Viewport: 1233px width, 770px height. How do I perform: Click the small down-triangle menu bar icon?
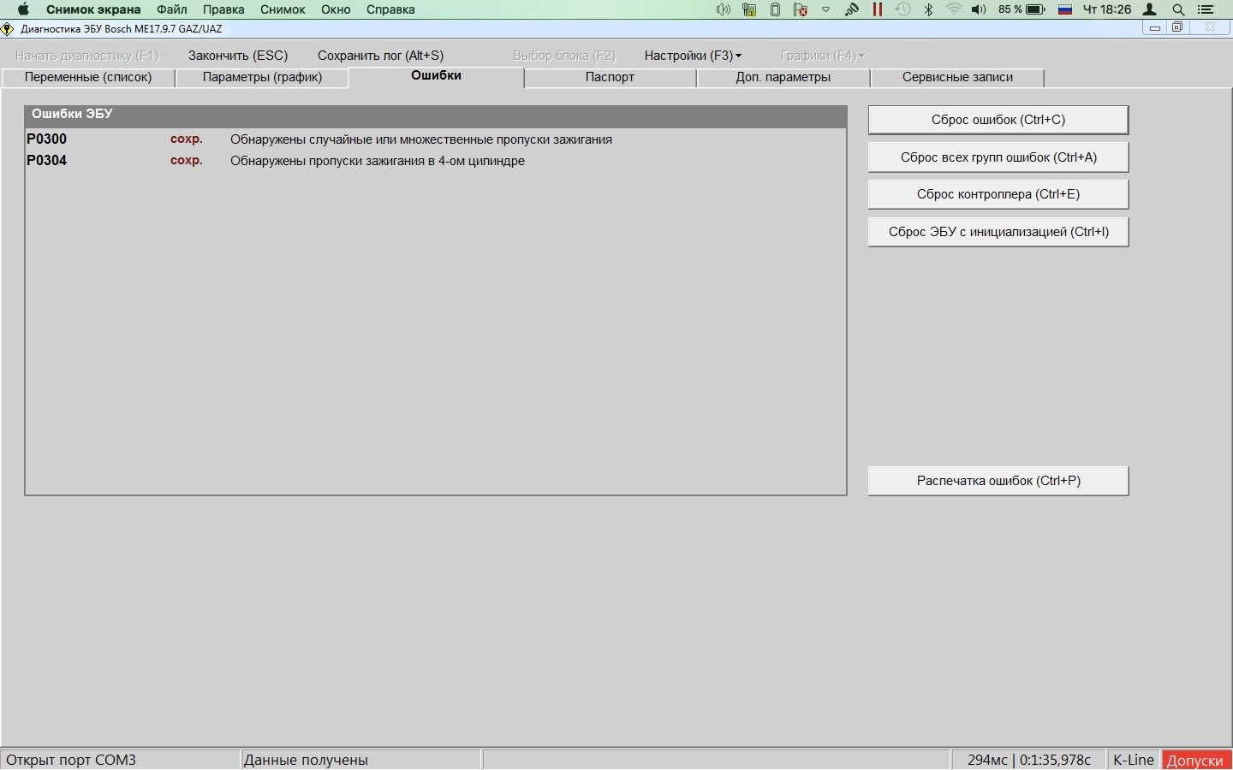point(826,9)
